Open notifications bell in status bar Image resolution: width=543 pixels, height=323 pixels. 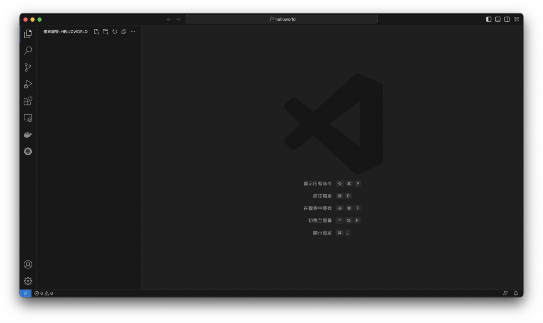515,293
